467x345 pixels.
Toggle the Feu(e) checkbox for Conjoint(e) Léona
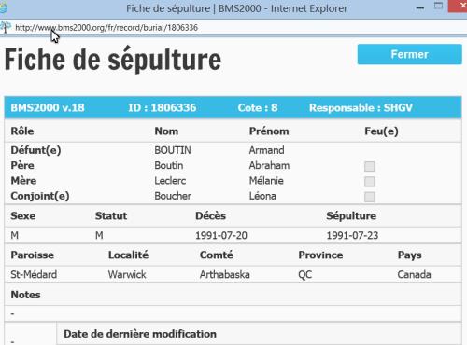pos(370,197)
